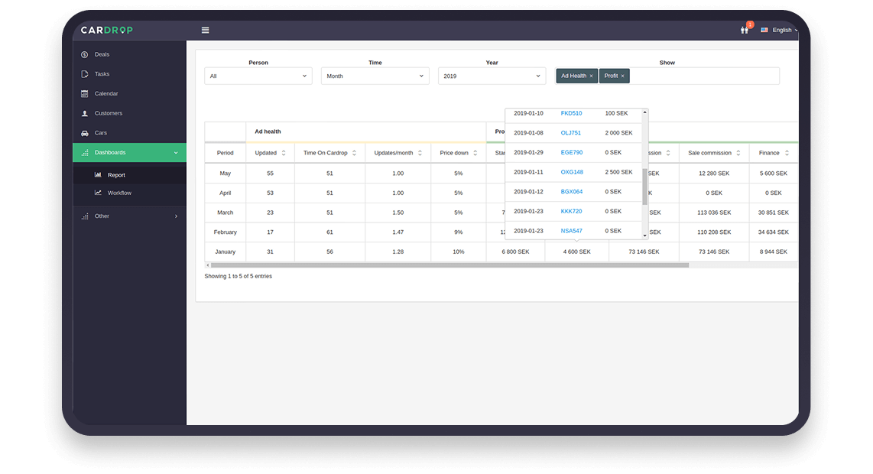Click the Tasks document icon

84,74
